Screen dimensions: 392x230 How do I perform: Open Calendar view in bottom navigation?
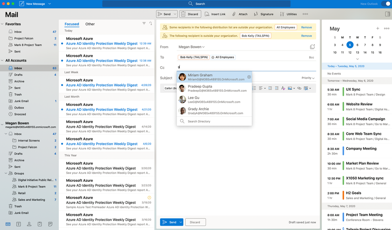[18, 224]
